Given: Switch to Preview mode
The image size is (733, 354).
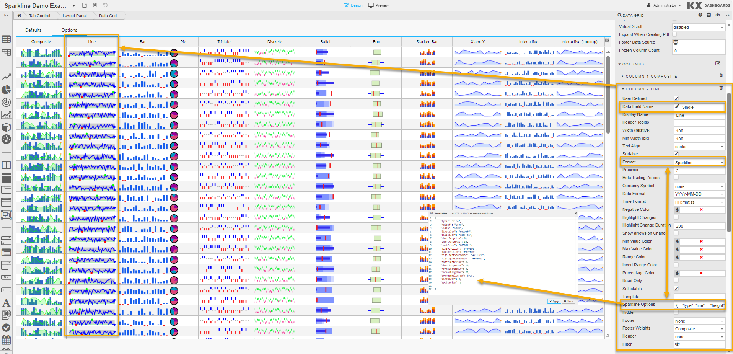Looking at the screenshot, I should point(378,5).
